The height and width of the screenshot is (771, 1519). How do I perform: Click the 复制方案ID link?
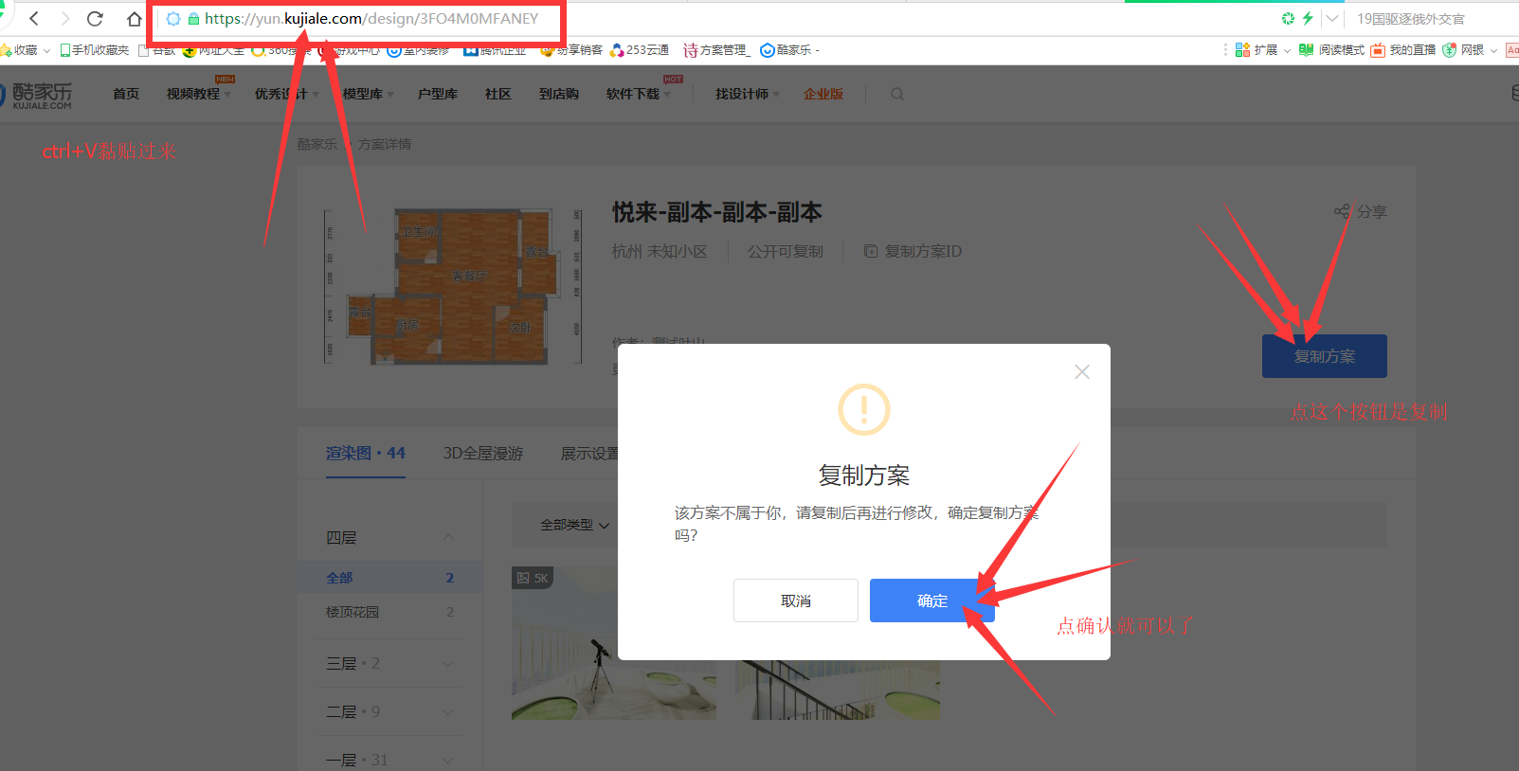tap(913, 251)
